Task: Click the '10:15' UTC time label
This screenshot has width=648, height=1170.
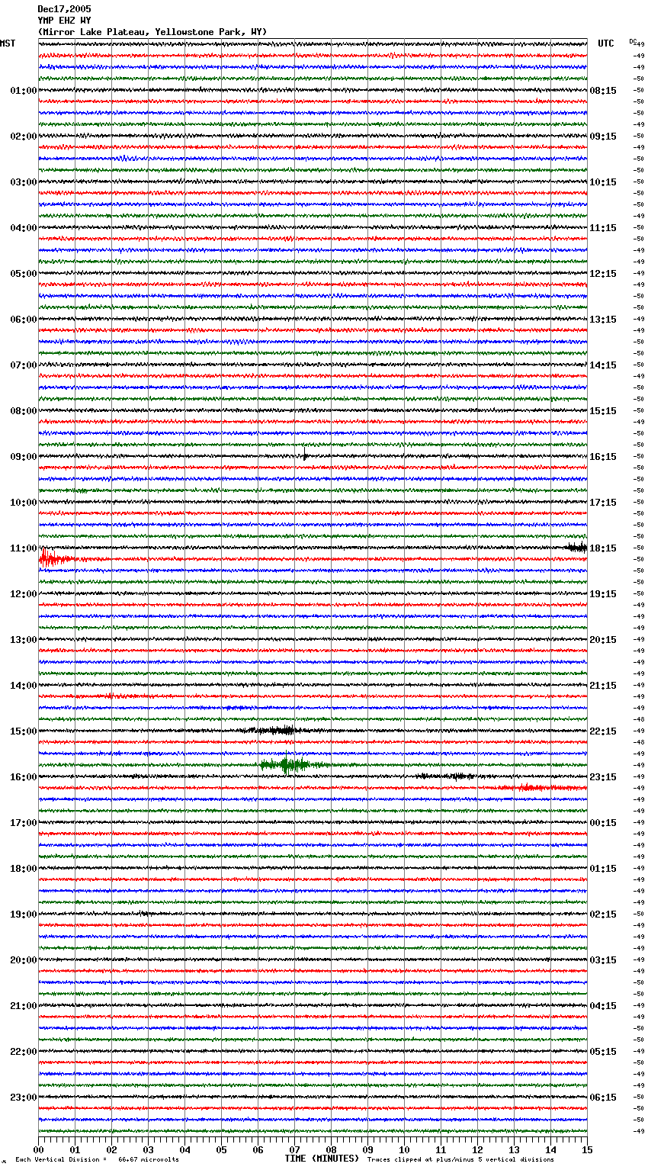Action: pos(603,182)
